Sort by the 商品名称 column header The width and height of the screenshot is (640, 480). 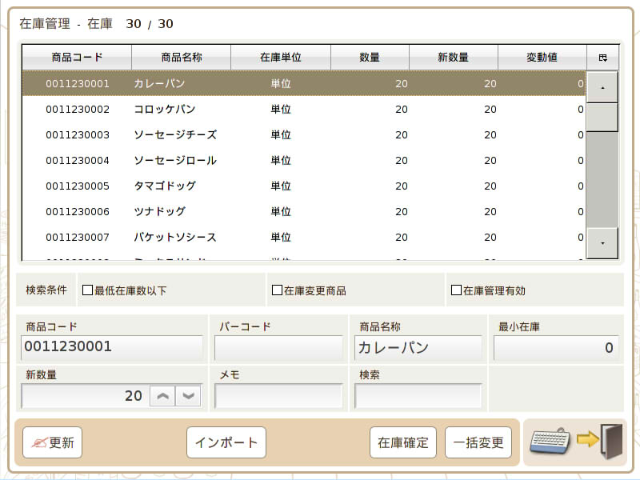[x=181, y=58]
